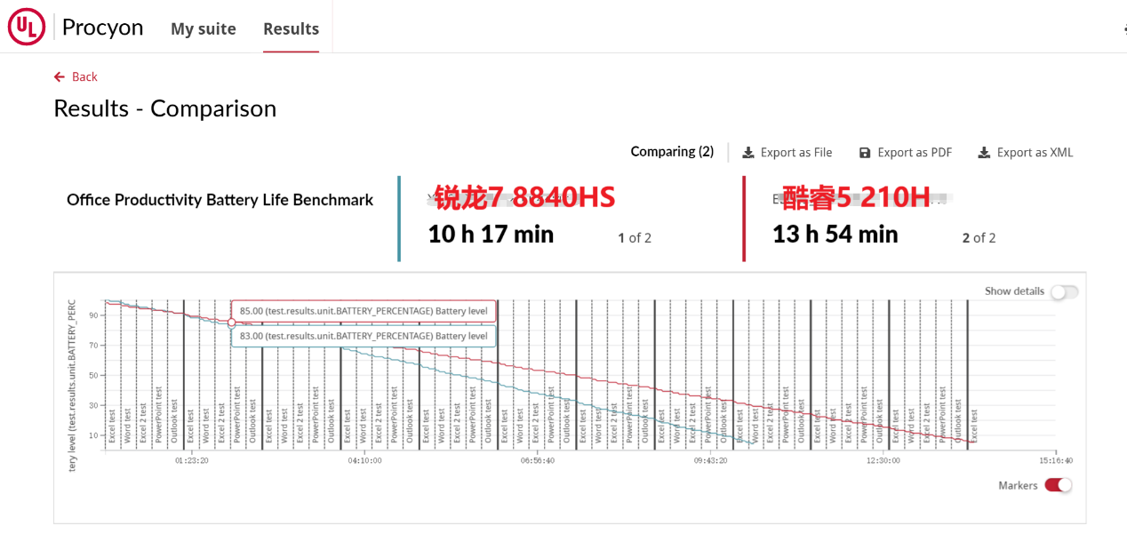Select the 13 h 54 min result
The height and width of the screenshot is (534, 1127).
point(835,235)
